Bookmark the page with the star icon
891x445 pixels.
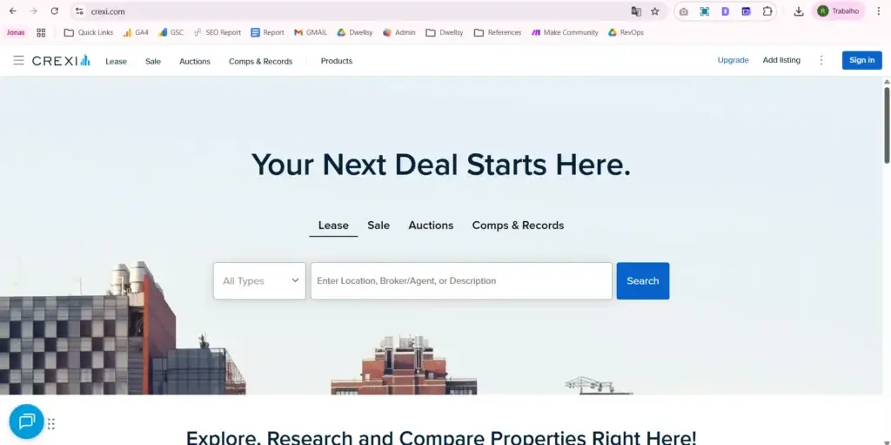[654, 11]
